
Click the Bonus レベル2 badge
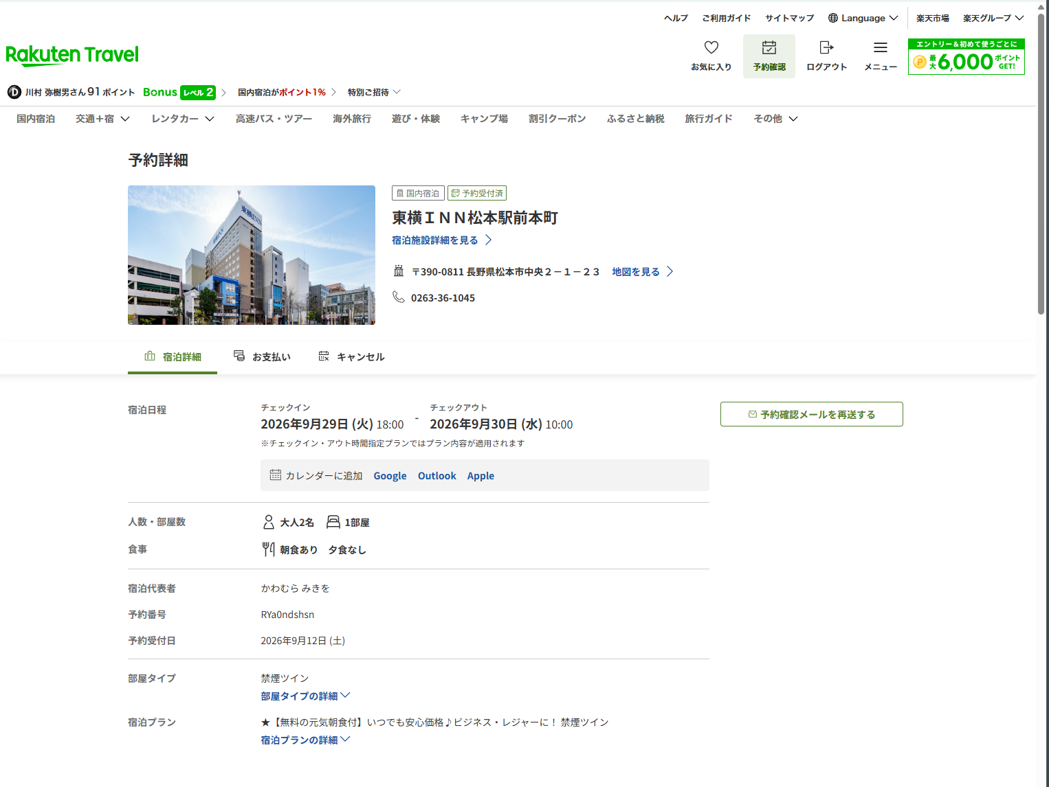179,92
